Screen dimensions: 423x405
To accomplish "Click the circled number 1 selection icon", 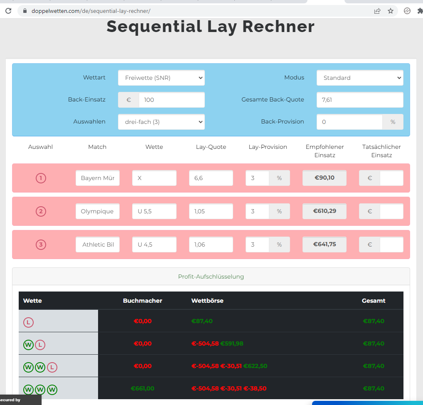I will point(41,178).
